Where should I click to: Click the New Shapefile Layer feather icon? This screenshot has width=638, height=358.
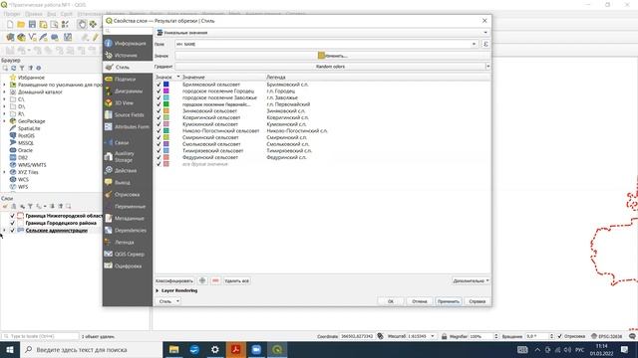(43, 38)
